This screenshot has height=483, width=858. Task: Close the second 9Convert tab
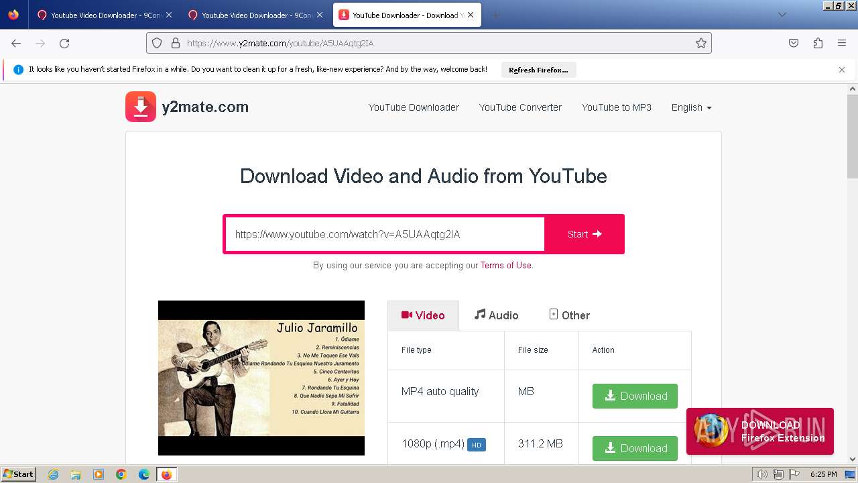click(320, 15)
